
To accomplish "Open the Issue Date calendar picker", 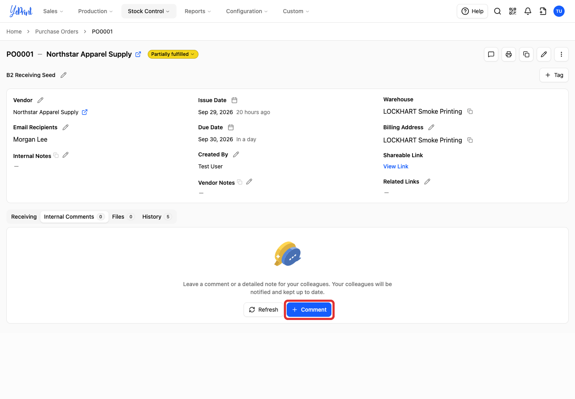I will point(234,100).
